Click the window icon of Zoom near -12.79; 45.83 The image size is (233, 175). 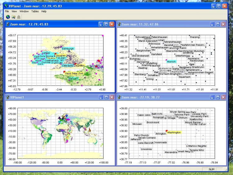7,24
